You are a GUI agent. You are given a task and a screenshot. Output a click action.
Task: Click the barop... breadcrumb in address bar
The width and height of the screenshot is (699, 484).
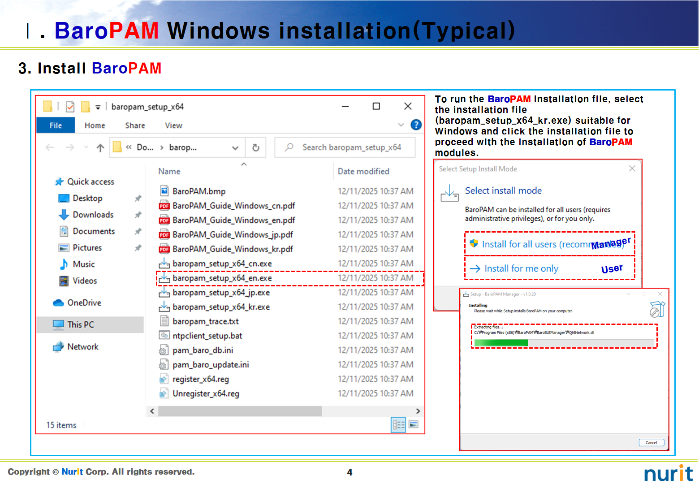coord(183,147)
